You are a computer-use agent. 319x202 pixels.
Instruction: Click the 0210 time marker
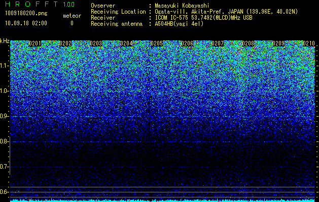pyautogui.click(x=309, y=43)
